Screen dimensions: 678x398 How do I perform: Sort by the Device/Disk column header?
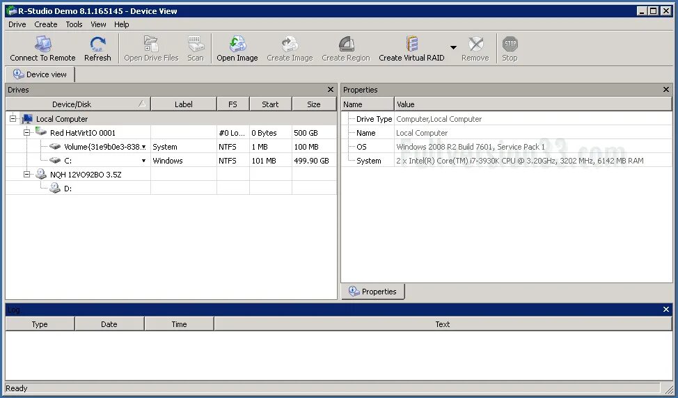coord(78,104)
